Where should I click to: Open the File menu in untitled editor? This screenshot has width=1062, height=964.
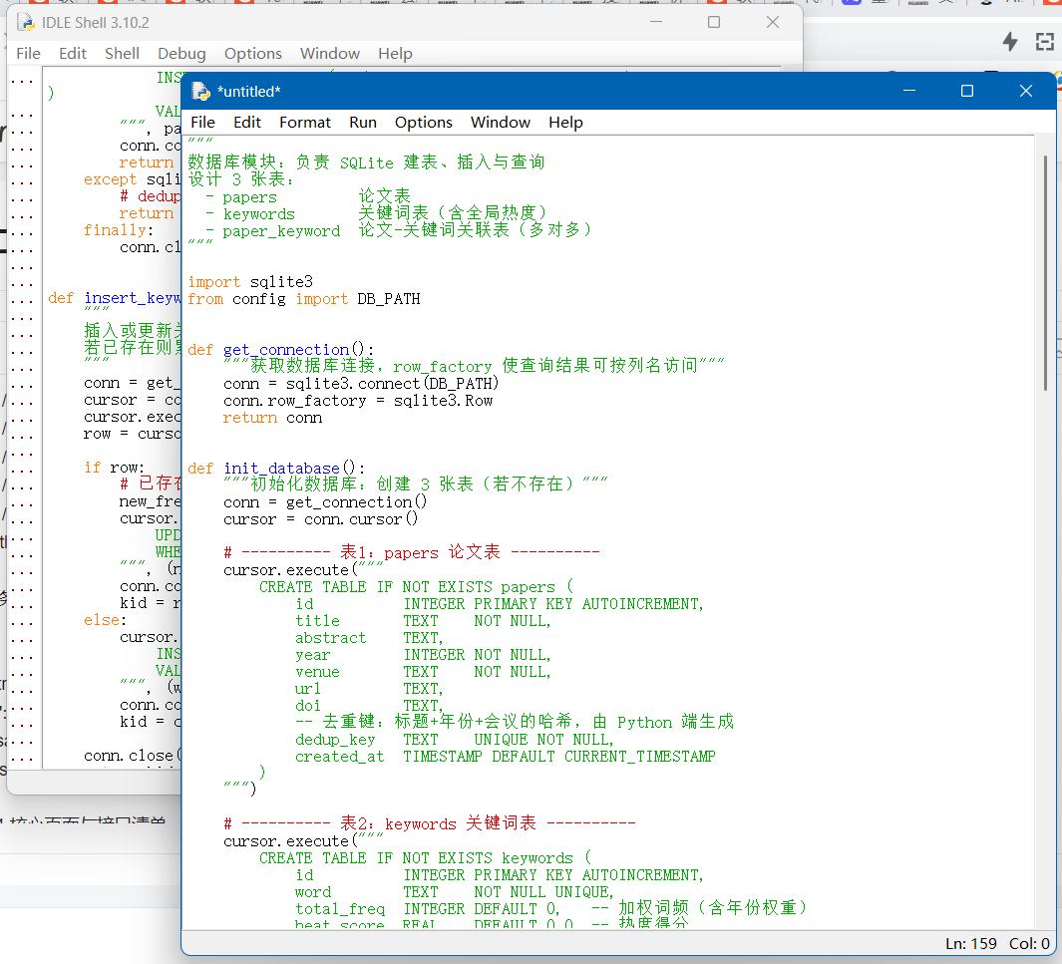202,123
